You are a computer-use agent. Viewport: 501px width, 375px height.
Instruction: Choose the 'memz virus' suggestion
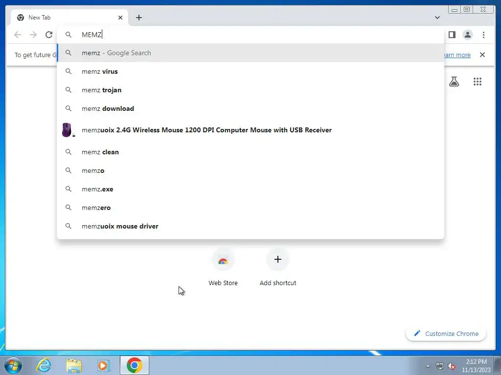[x=250, y=71]
